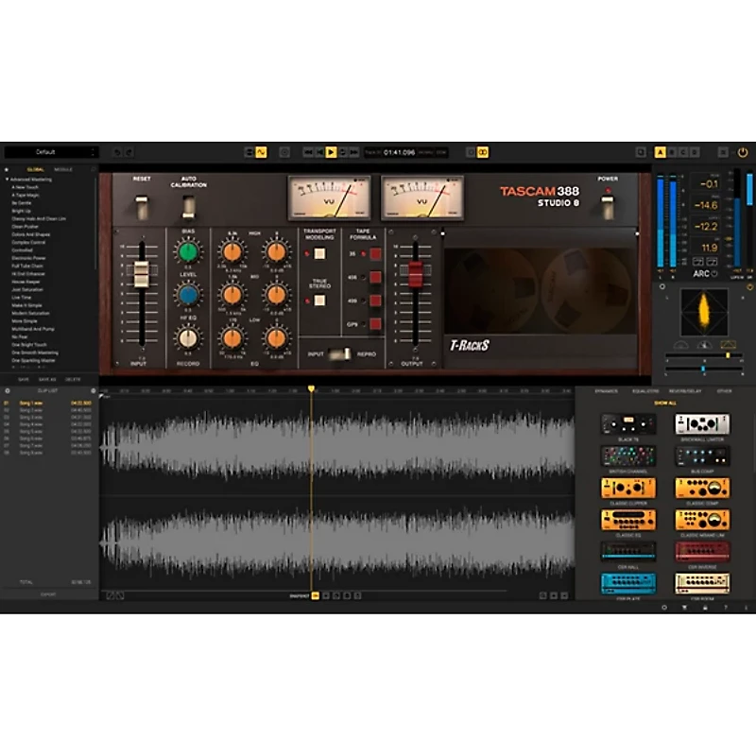
Task: Pick the Classic Clipper module icon
Action: coord(627,488)
